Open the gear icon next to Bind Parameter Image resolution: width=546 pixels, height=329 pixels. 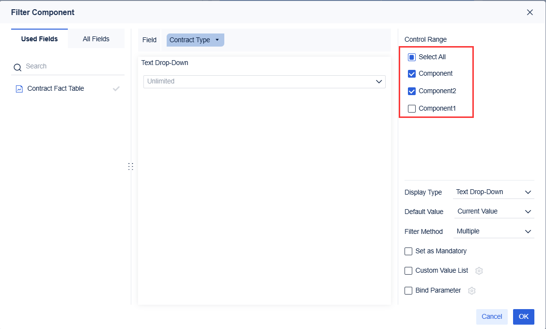coord(472,290)
